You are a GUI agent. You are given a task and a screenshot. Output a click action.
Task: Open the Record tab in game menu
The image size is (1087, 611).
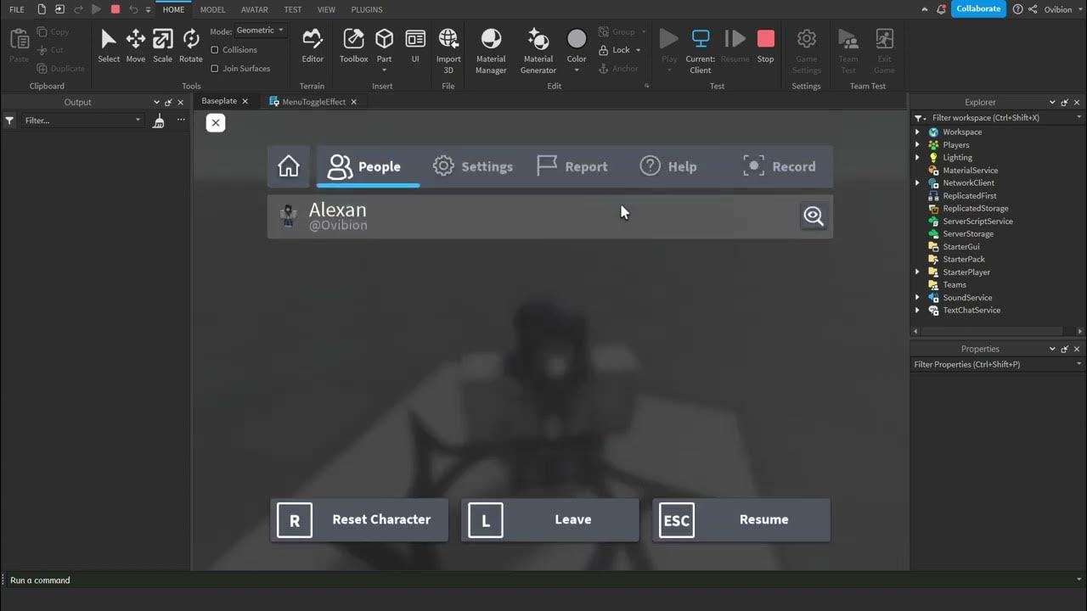779,166
